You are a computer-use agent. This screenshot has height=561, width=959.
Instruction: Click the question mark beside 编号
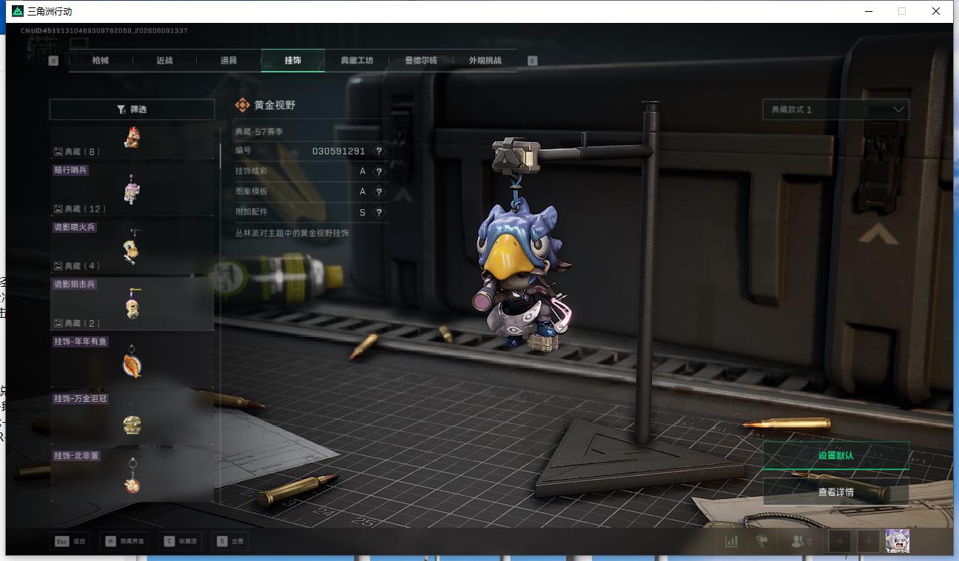(x=379, y=151)
